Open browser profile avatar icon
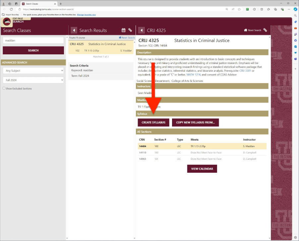The image size is (299, 241). [x=3, y=4]
